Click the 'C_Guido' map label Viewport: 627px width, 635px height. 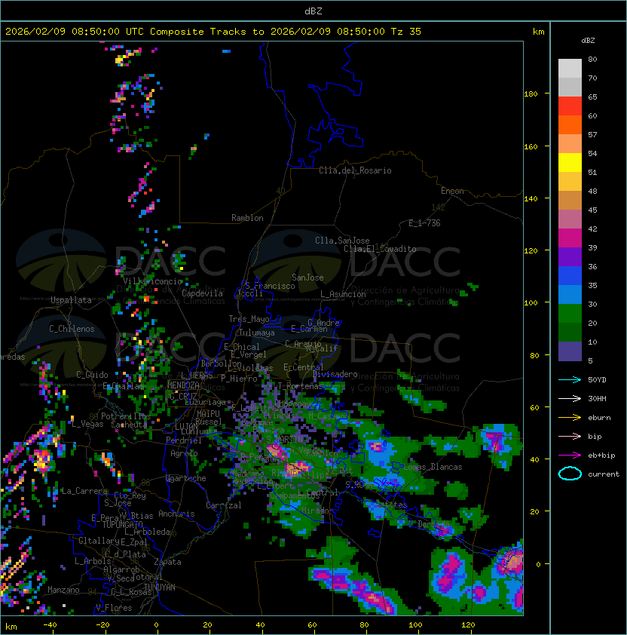pos(92,375)
